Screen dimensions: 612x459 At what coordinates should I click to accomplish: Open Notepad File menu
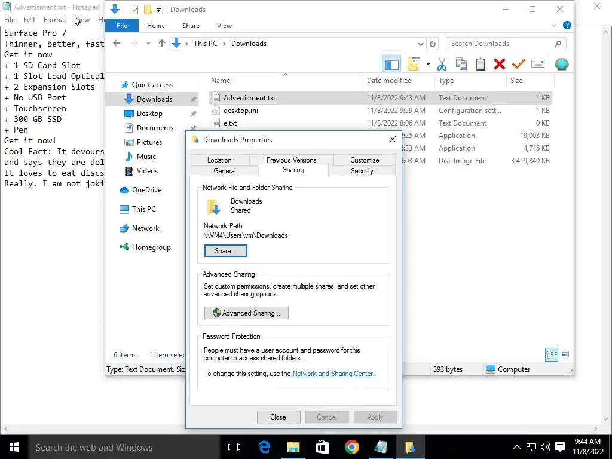pyautogui.click(x=10, y=20)
